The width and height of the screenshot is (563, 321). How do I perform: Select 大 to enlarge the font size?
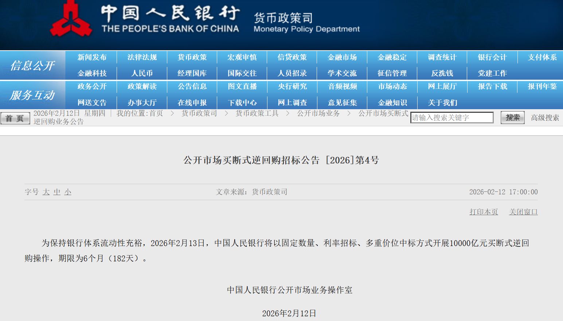coord(46,192)
